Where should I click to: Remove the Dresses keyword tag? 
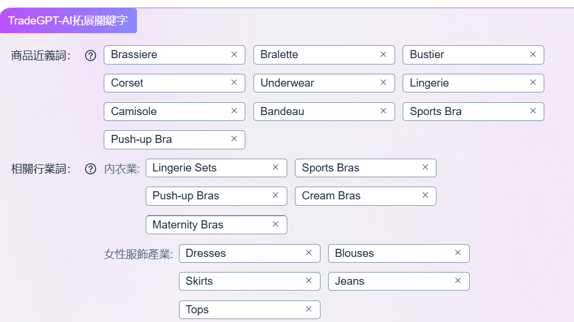[x=309, y=253]
